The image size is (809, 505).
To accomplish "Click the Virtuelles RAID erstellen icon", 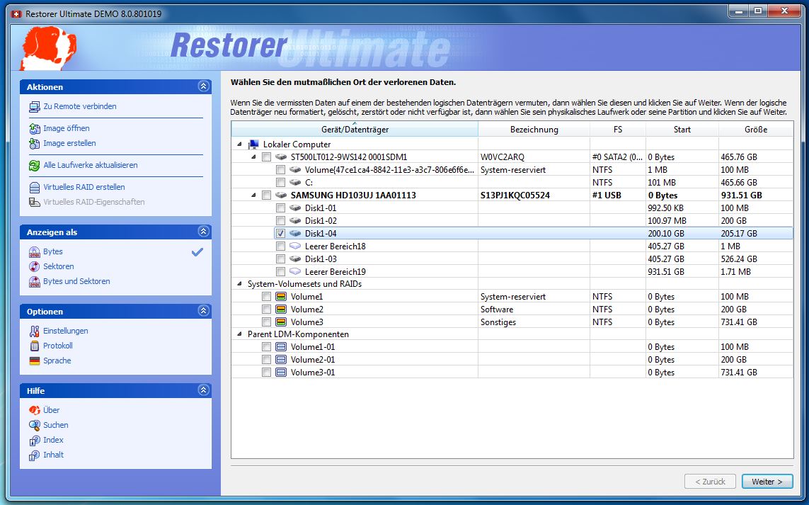I will [x=35, y=188].
